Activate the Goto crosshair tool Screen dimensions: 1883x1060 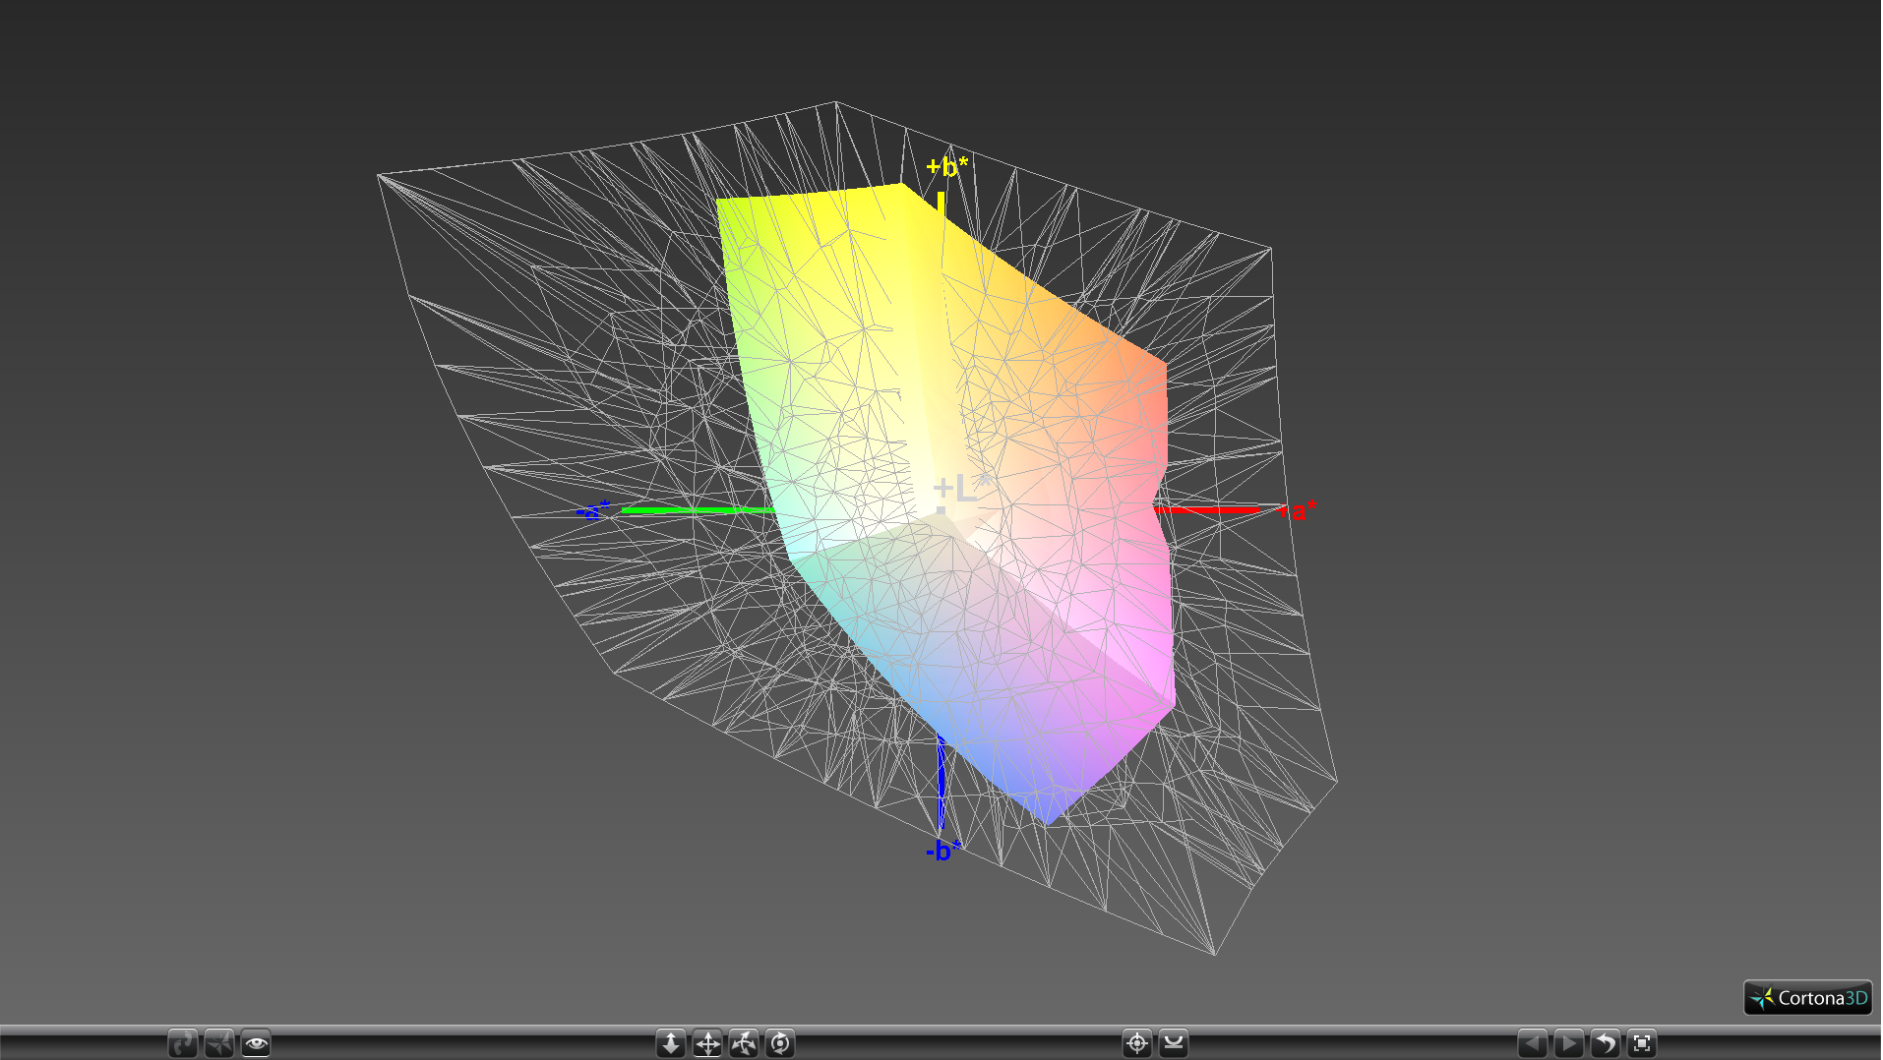(x=1137, y=1043)
